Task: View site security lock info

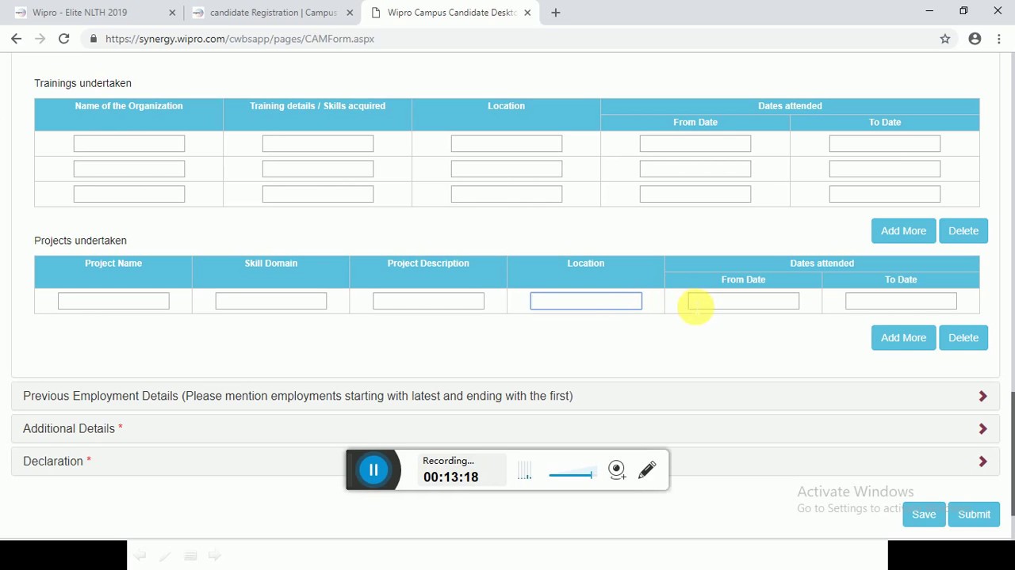Action: click(94, 38)
